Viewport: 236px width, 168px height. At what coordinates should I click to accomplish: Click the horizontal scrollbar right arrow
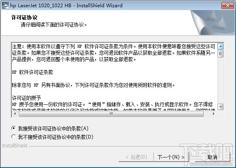click(213, 114)
